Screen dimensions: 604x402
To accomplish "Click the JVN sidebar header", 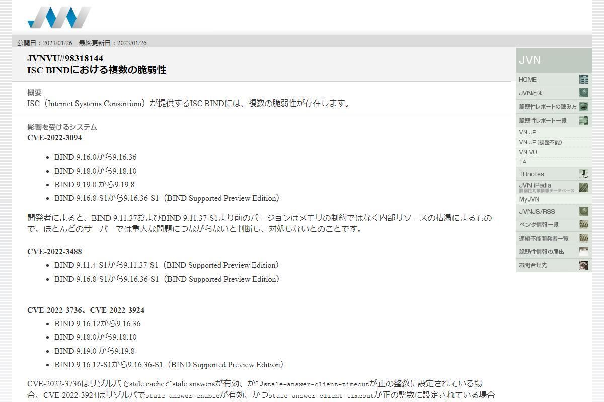I will coord(554,60).
